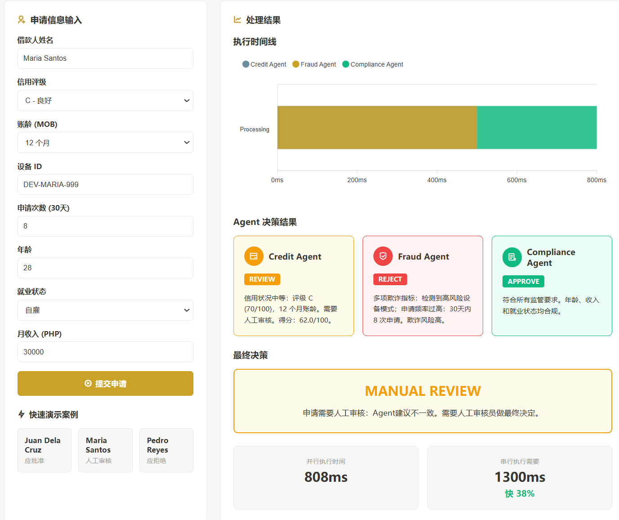Click the Fraud Agent shield icon
Image resolution: width=619 pixels, height=520 pixels.
point(383,256)
